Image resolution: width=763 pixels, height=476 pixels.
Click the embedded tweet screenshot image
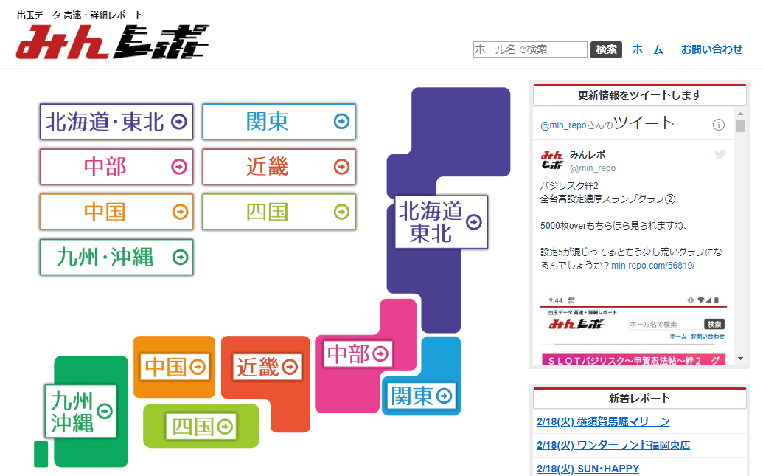coord(633,329)
